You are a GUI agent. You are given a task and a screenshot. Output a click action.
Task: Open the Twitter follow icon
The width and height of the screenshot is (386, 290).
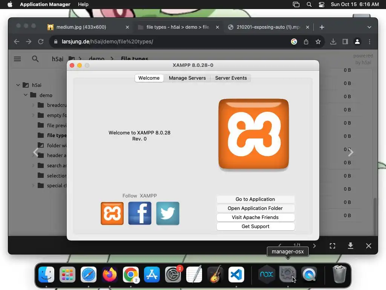click(168, 213)
